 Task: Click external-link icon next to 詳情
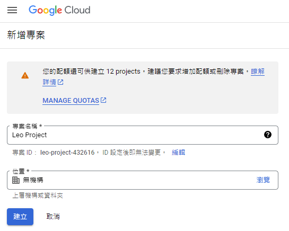pyautogui.click(x=60, y=82)
